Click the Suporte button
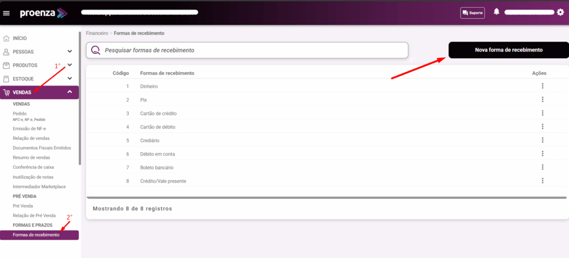 pos(472,13)
